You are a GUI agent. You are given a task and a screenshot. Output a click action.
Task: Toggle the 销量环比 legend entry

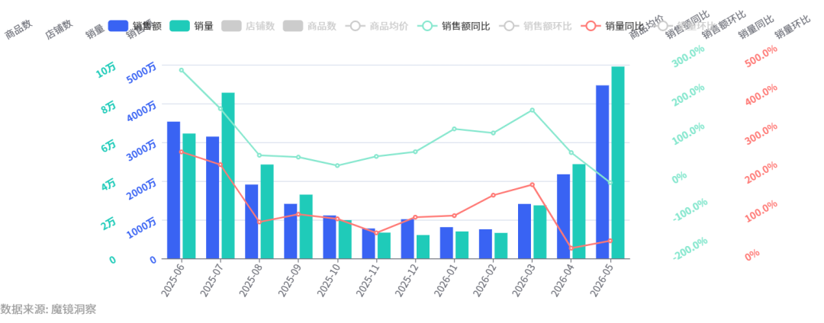tap(686, 25)
